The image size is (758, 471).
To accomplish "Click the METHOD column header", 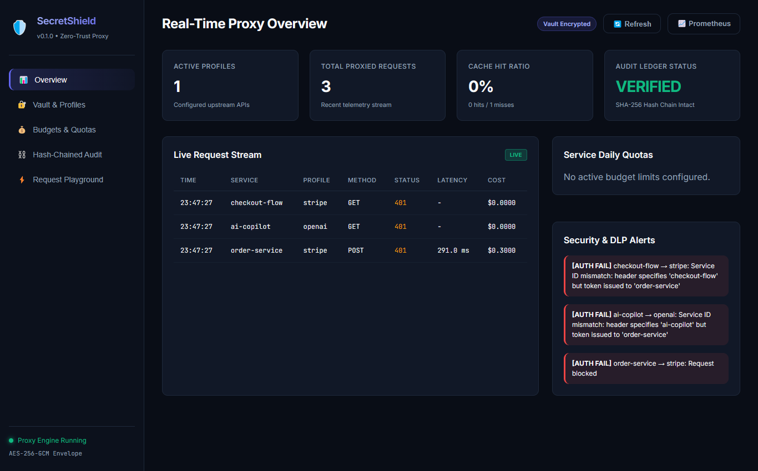I will (362, 180).
